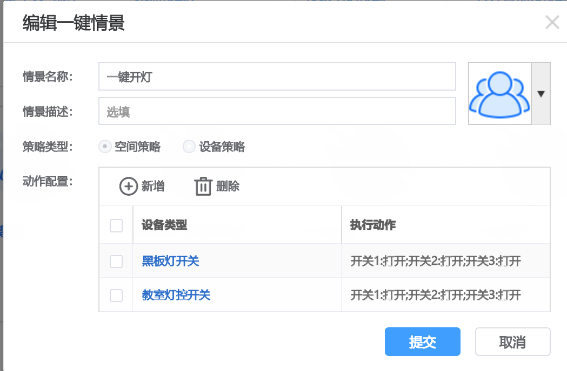567x371 pixels.
Task: Check the box for 教室灯控开关 row
Action: tap(116, 295)
